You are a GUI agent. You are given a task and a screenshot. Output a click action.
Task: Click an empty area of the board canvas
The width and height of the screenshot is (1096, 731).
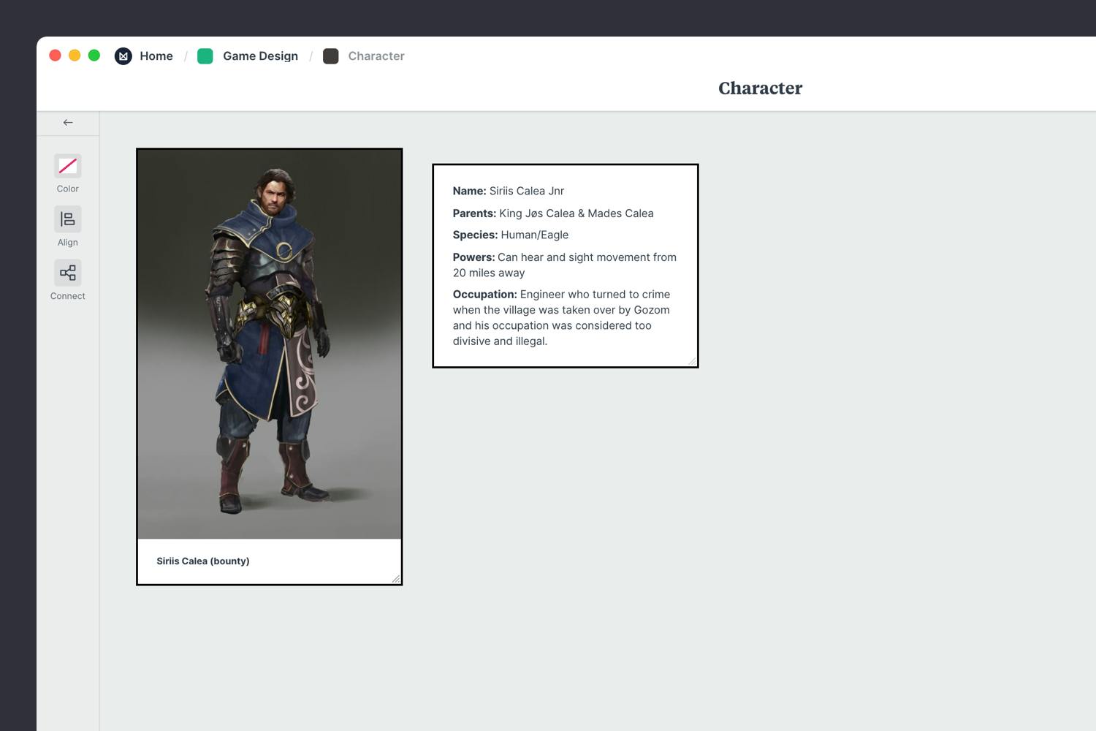tap(804, 548)
